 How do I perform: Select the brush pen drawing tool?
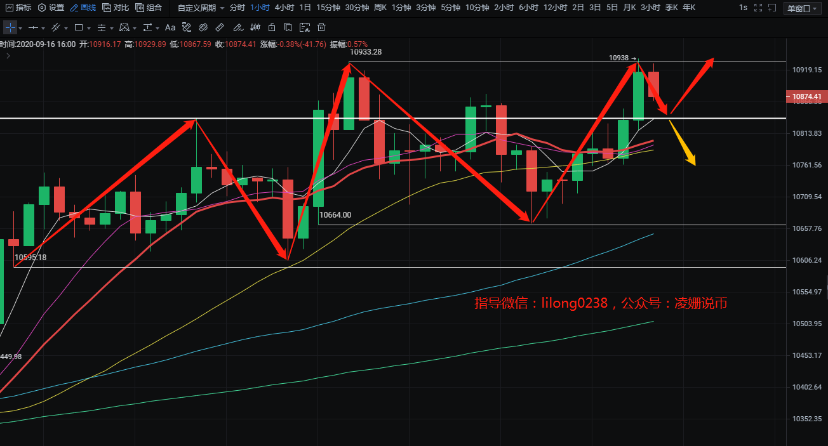pos(237,28)
